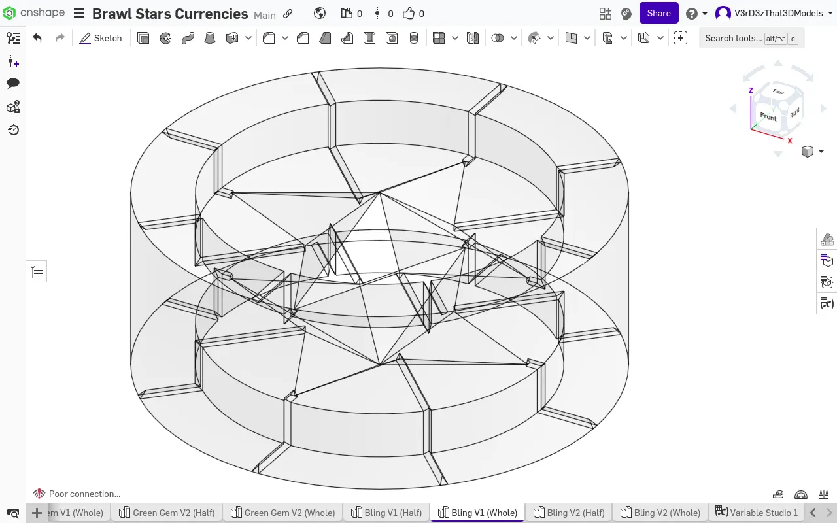Click the Undo arrow
837x523 pixels.
point(37,38)
